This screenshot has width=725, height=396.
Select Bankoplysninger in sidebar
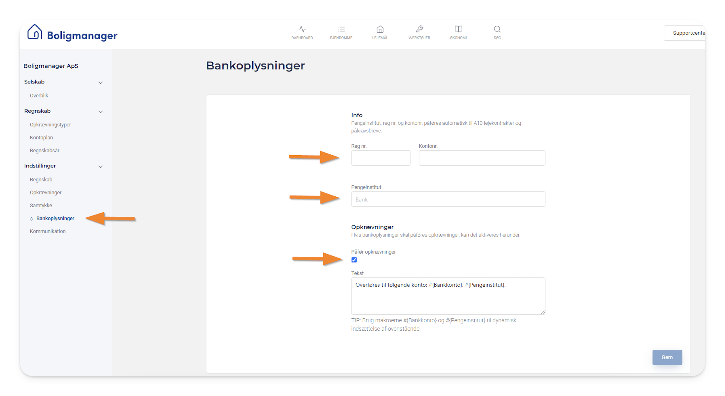55,218
